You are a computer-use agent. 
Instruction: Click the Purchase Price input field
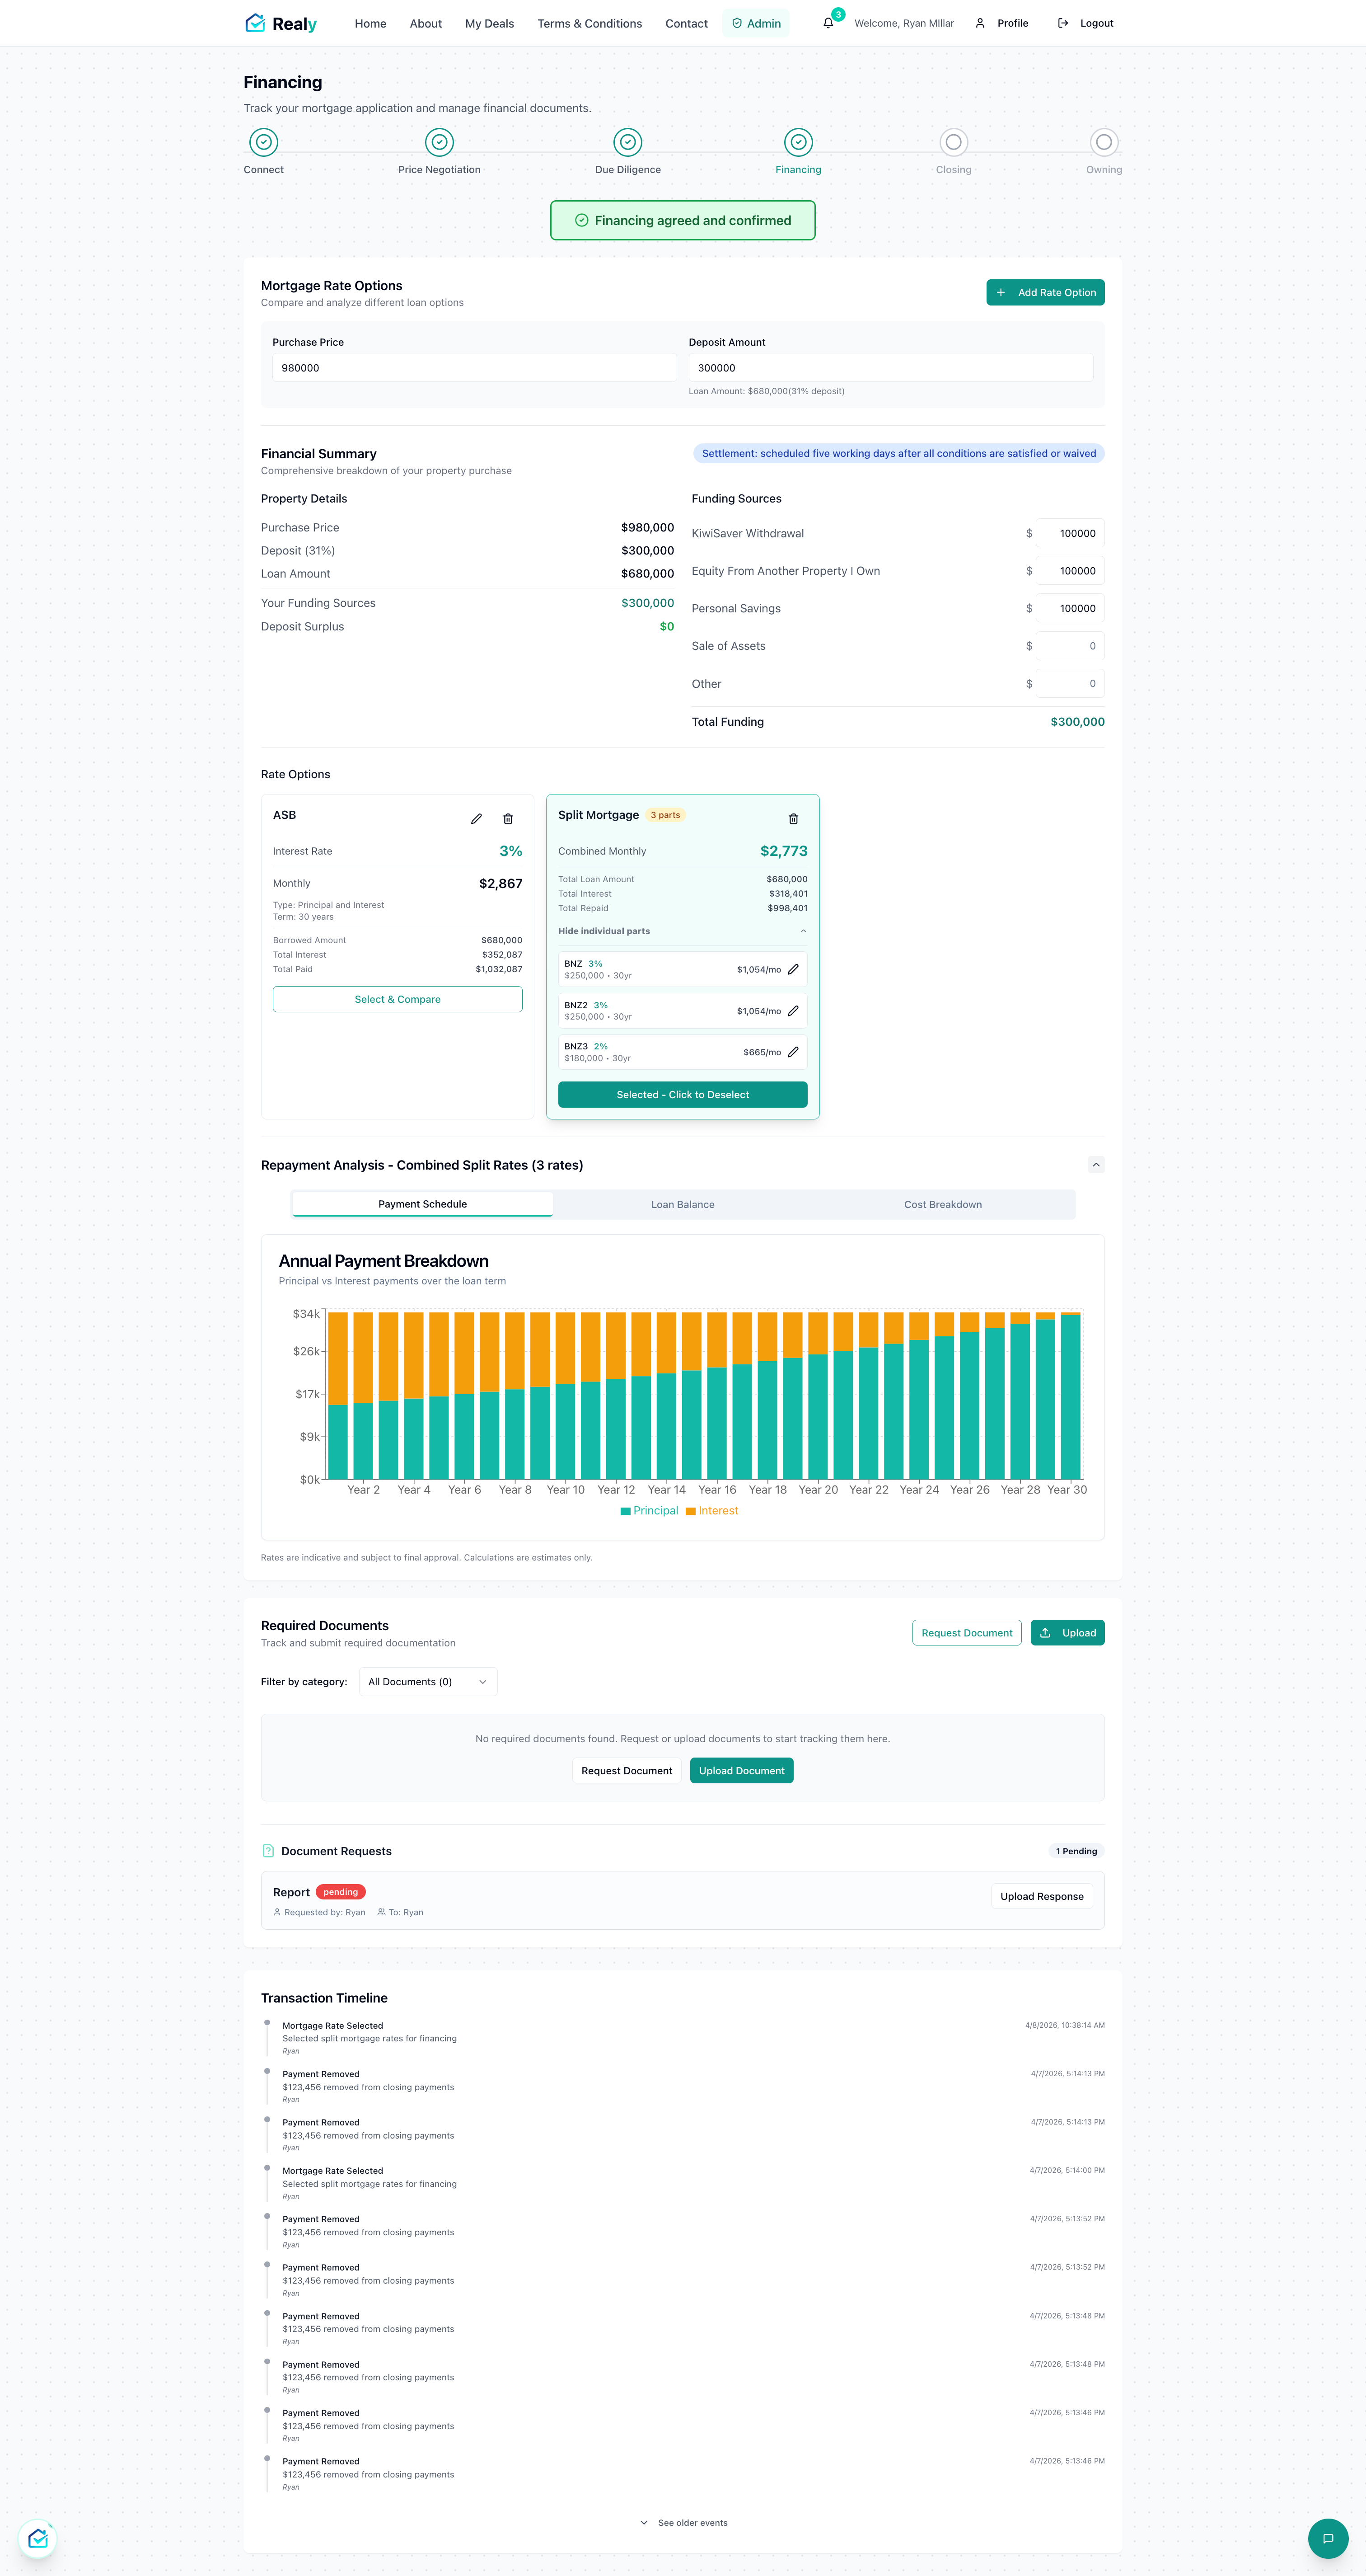point(475,368)
